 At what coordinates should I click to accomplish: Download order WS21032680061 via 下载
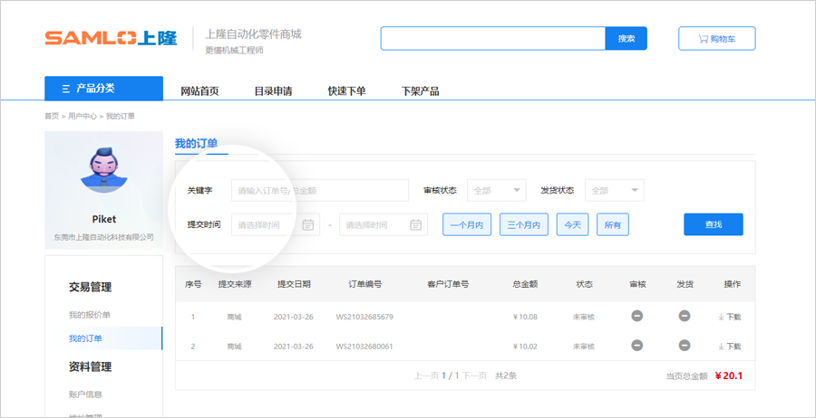pyautogui.click(x=730, y=347)
